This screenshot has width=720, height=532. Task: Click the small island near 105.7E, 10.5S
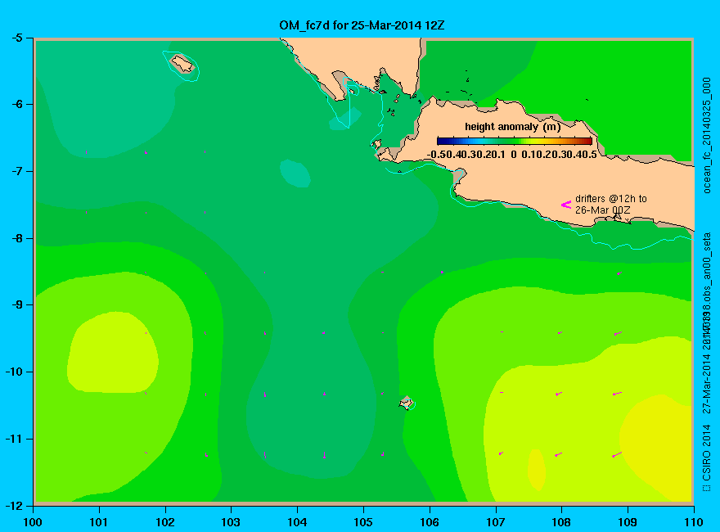point(406,403)
